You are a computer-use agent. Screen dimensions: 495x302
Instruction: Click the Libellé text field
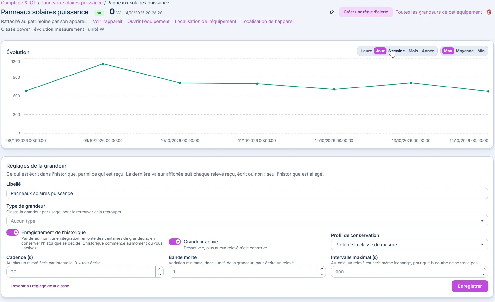247,193
